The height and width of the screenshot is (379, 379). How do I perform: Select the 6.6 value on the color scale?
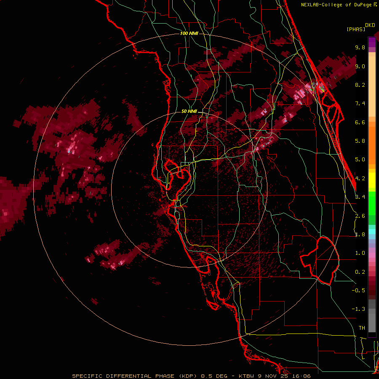(x=360, y=122)
